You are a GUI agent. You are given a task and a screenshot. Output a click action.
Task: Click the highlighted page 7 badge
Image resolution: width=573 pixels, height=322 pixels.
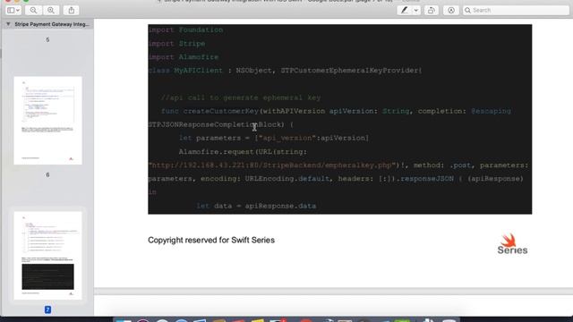[47, 309]
